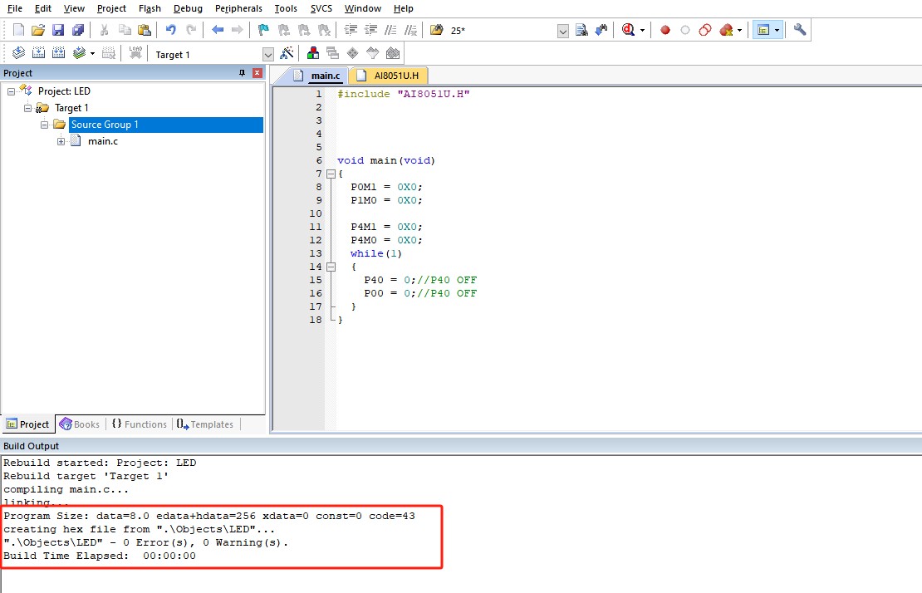Click the Batch Build icon
Screen dimensions: 922x593
click(x=79, y=53)
